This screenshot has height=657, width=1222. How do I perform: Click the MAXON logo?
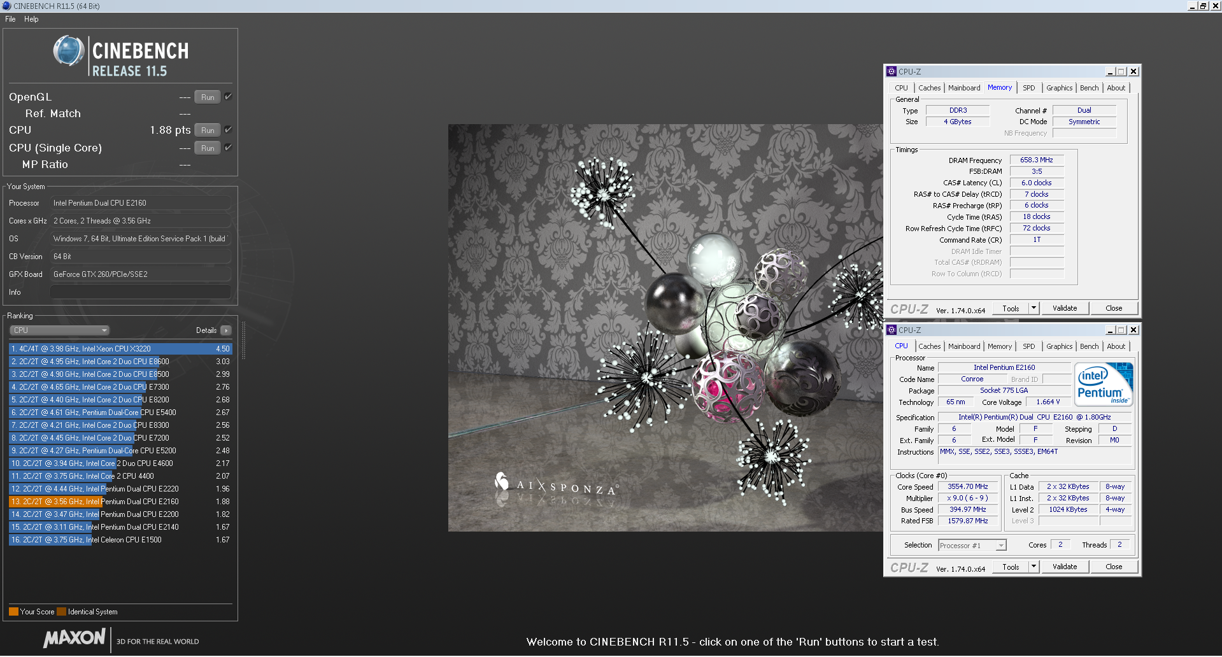(75, 639)
